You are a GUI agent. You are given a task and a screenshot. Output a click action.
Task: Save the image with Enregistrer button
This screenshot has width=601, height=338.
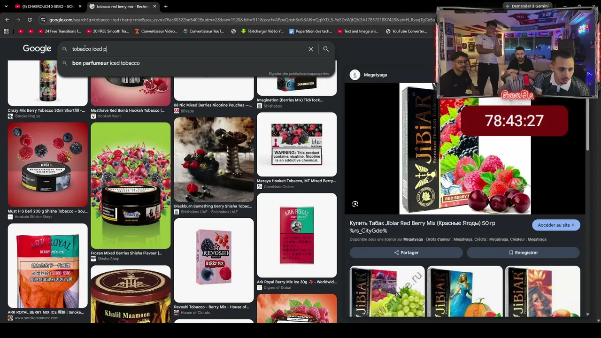click(x=523, y=253)
